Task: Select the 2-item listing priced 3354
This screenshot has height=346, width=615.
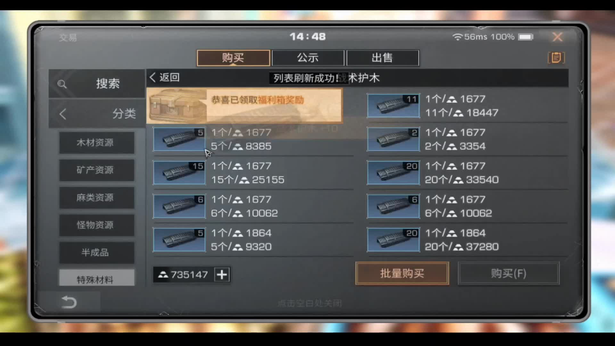Action: point(467,139)
